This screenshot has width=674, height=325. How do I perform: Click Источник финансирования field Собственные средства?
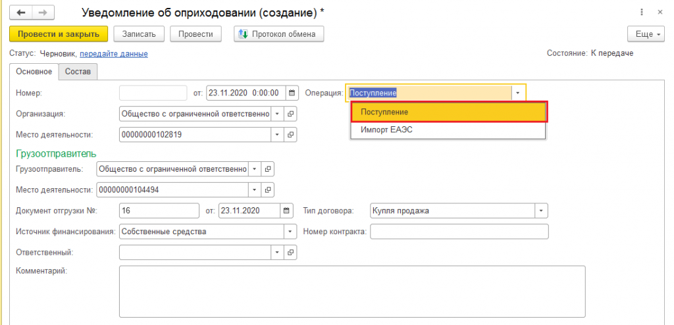(202, 232)
